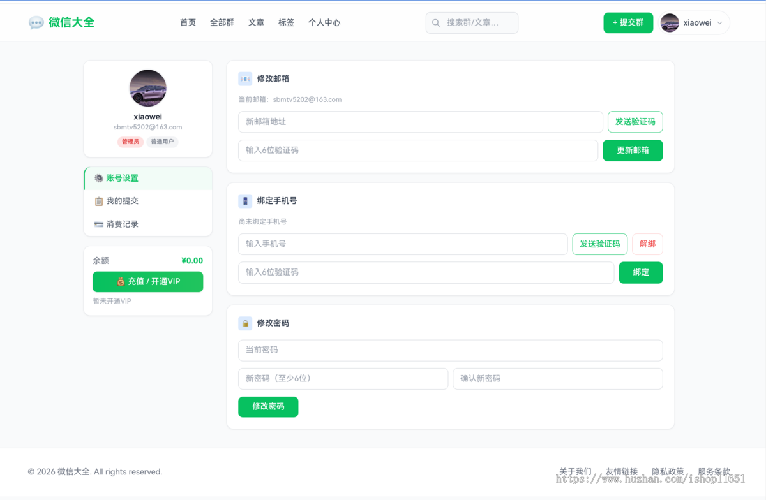766x500 pixels.
Task: Open 服务条款 footer link
Action: [x=714, y=472]
